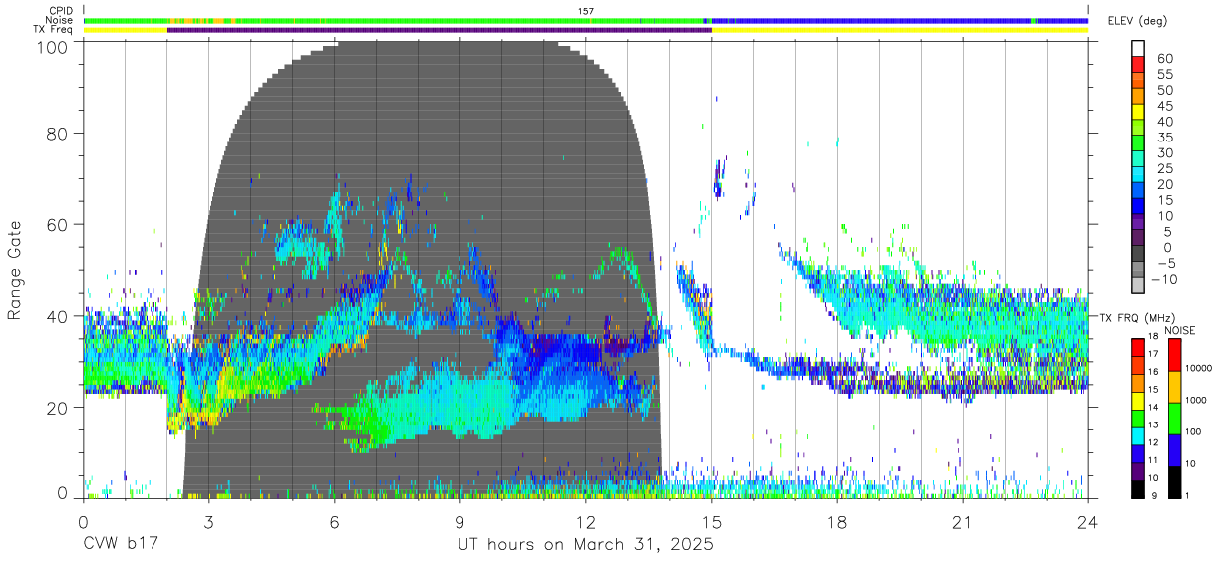
Task: Click the CPID value 157
Action: coord(586,11)
